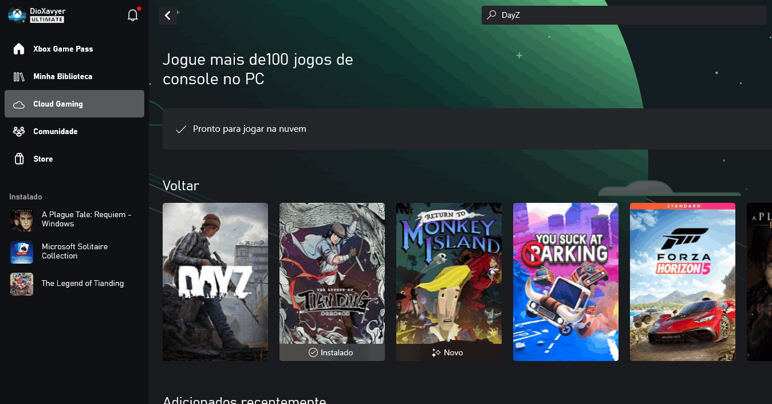Click The Legend of Tianding sidebar icon
772x404 pixels.
[x=22, y=284]
